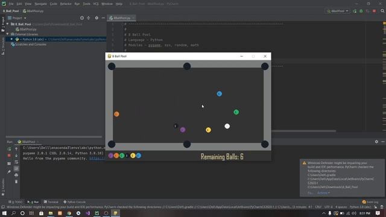This screenshot has height=217, width=386.
Task: Run BBallPool from the top toolbar
Action: click(x=355, y=11)
